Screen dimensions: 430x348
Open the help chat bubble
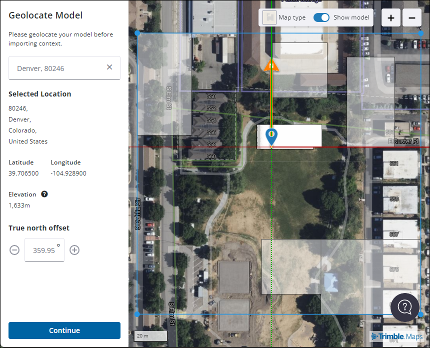pyautogui.click(x=404, y=307)
